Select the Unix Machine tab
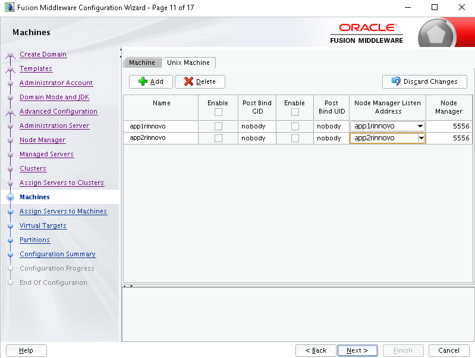Viewport: 475px width, 358px height. (x=188, y=62)
